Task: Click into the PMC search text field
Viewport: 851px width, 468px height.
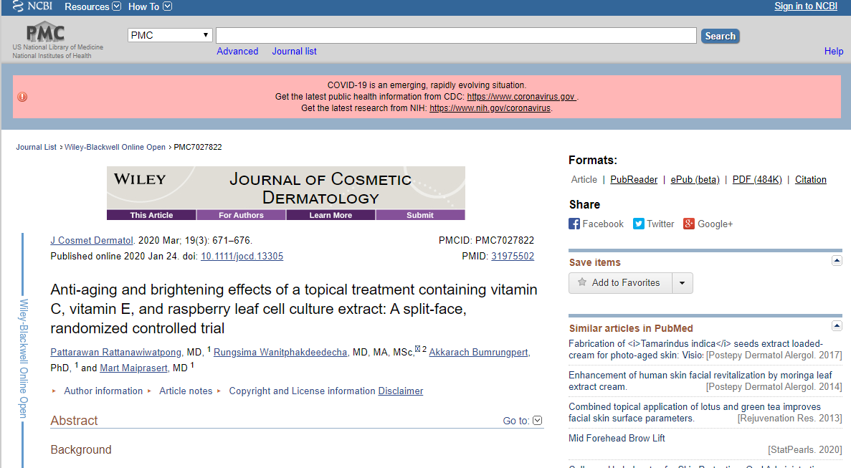Action: (x=456, y=36)
